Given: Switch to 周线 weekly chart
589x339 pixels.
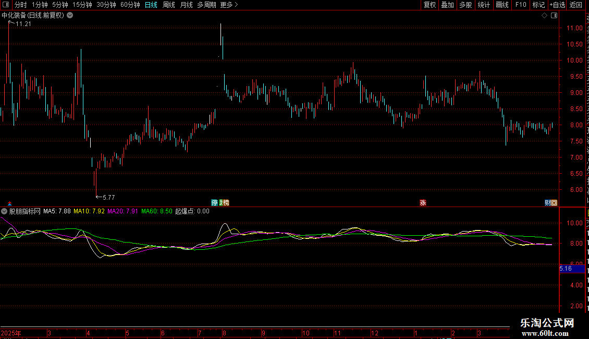Looking at the screenshot, I should [x=169, y=5].
